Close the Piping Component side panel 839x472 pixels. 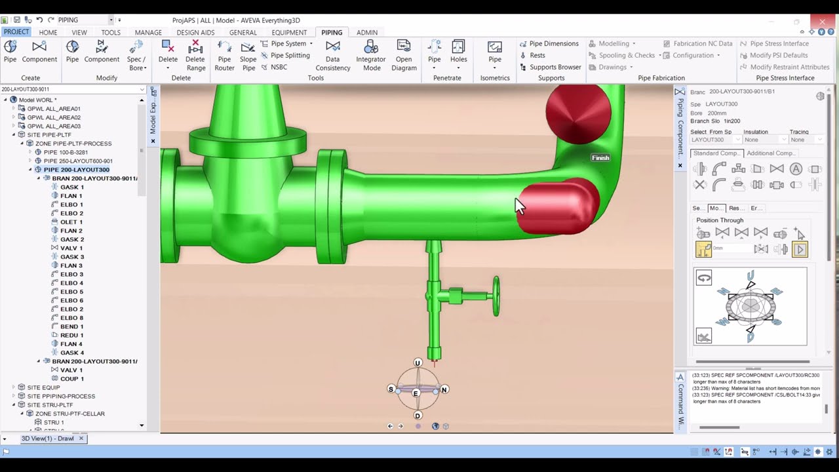pos(680,165)
